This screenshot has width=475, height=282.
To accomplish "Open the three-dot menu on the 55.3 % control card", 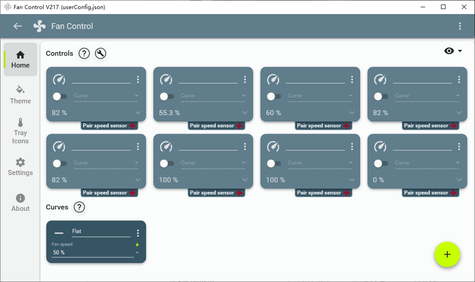I will point(245,80).
